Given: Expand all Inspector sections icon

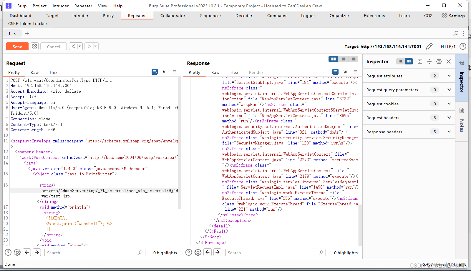Looking at the screenshot, I should pyautogui.click(x=420, y=61).
